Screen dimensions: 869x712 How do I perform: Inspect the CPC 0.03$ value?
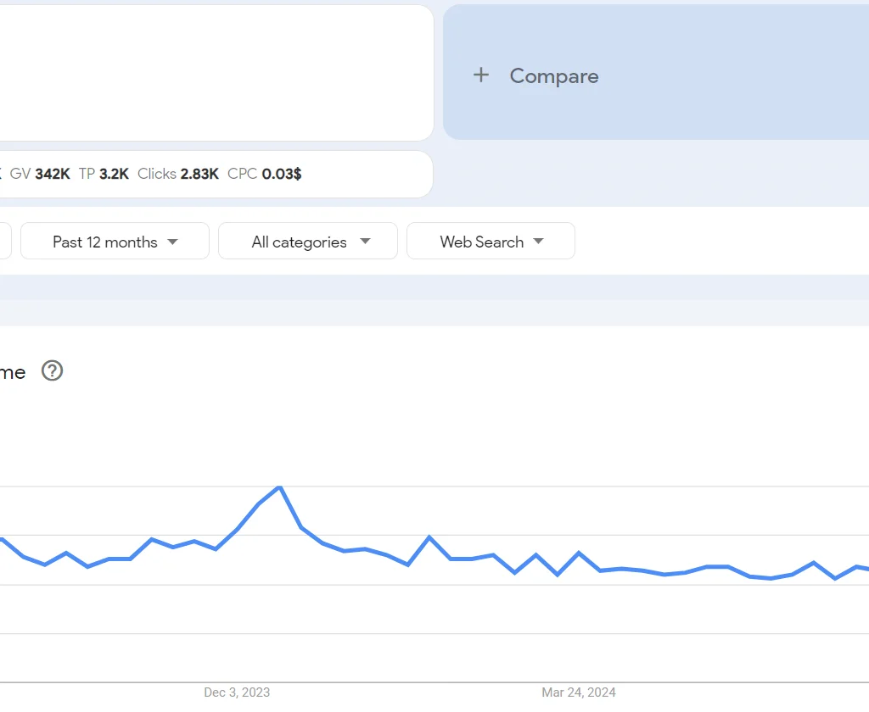click(x=263, y=173)
